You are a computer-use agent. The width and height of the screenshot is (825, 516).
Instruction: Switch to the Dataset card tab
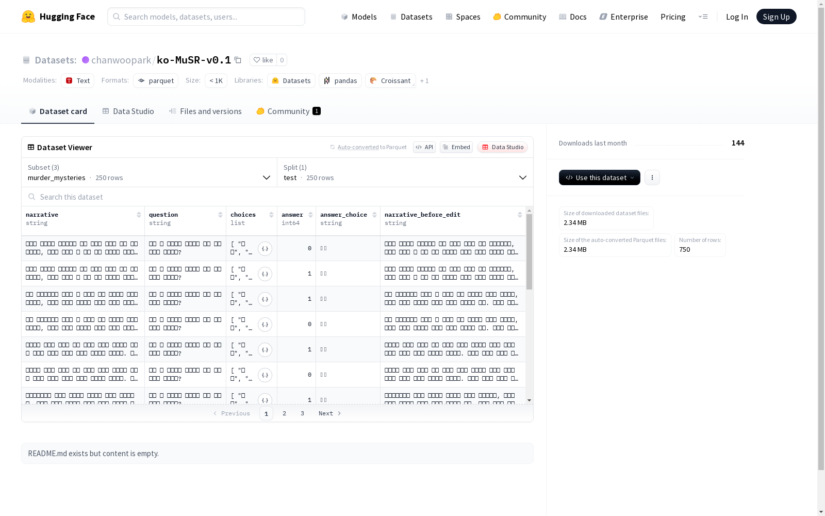coord(58,111)
